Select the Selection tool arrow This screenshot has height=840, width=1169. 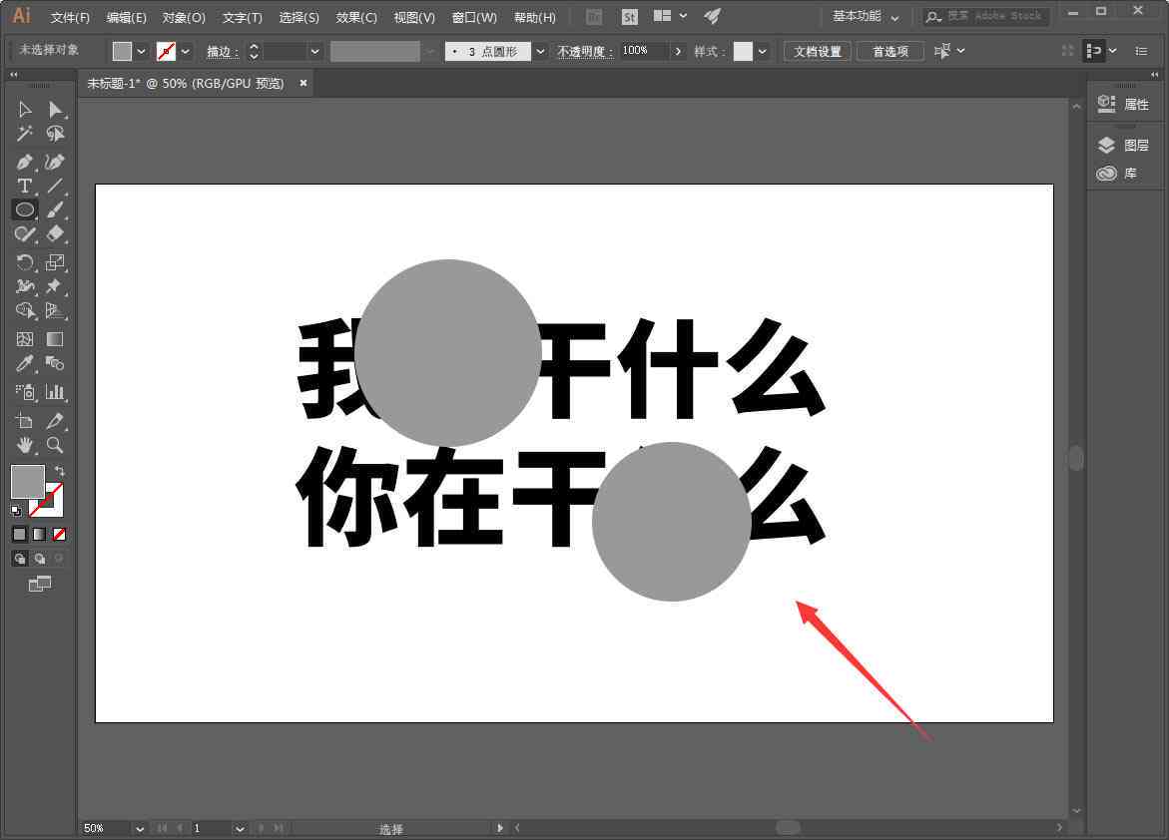pos(25,110)
